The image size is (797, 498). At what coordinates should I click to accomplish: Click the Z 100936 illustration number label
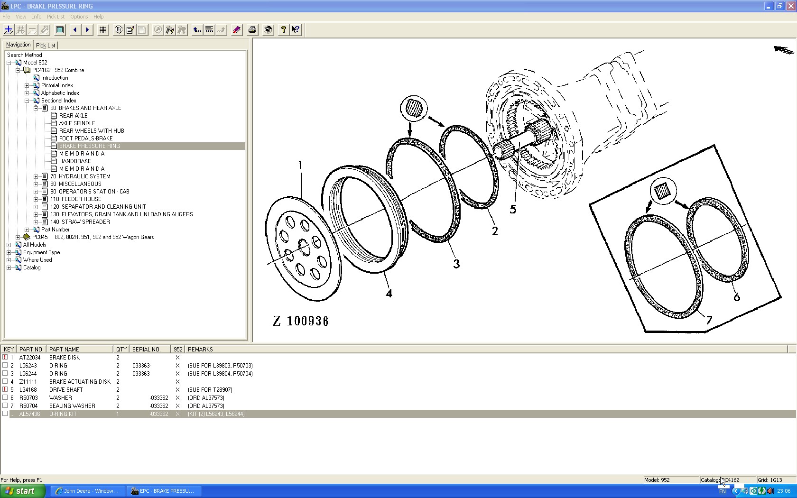tap(301, 321)
